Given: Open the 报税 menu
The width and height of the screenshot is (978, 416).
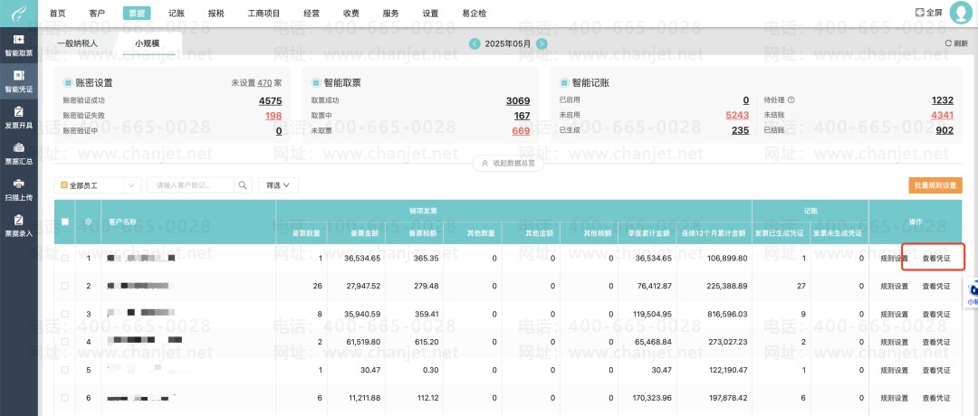Looking at the screenshot, I should [x=216, y=13].
